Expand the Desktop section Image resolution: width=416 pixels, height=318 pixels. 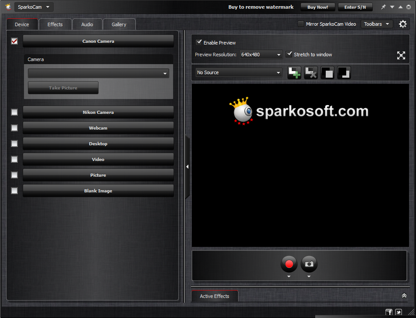tap(98, 144)
